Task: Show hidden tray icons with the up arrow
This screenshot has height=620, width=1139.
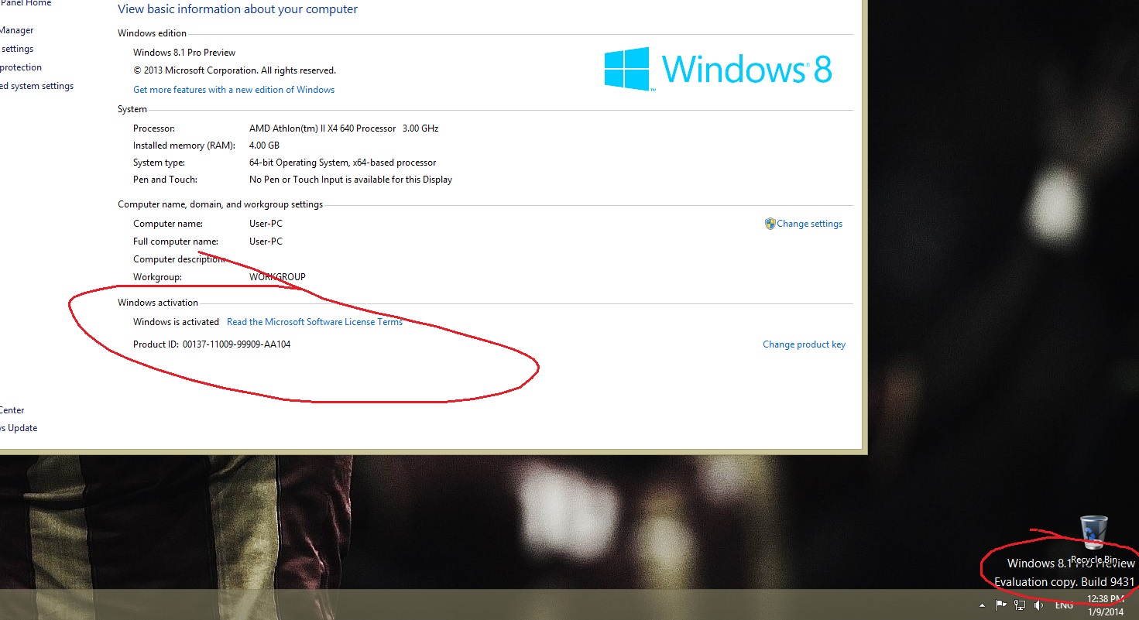Action: click(x=983, y=605)
